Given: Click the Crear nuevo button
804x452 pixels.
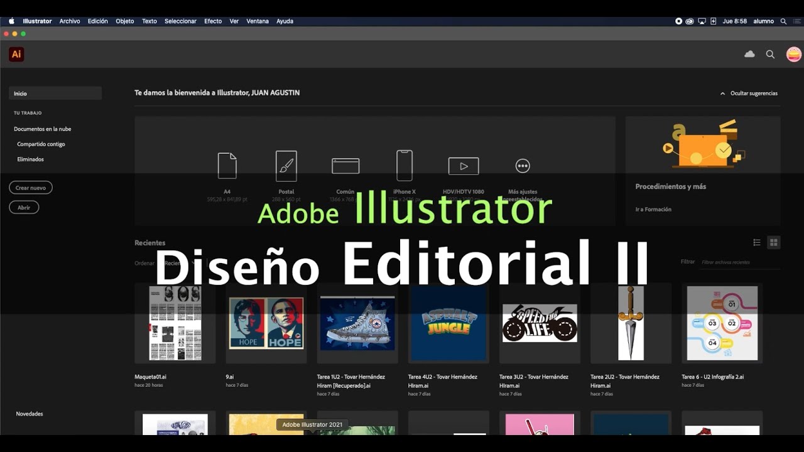Looking at the screenshot, I should click(x=31, y=187).
